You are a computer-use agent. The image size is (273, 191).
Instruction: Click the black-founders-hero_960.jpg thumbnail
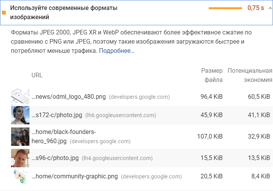point(20,137)
